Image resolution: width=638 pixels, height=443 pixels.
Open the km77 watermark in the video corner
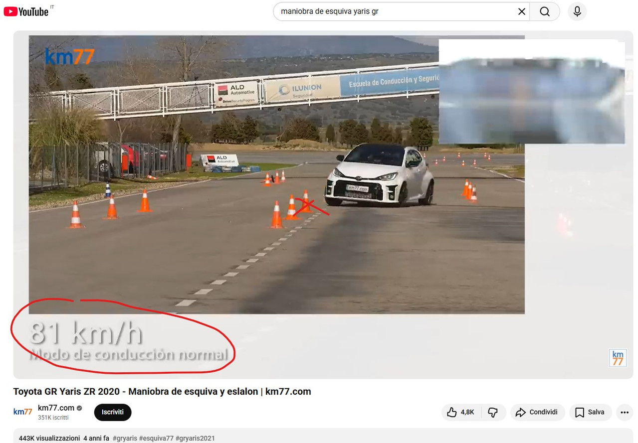(618, 358)
